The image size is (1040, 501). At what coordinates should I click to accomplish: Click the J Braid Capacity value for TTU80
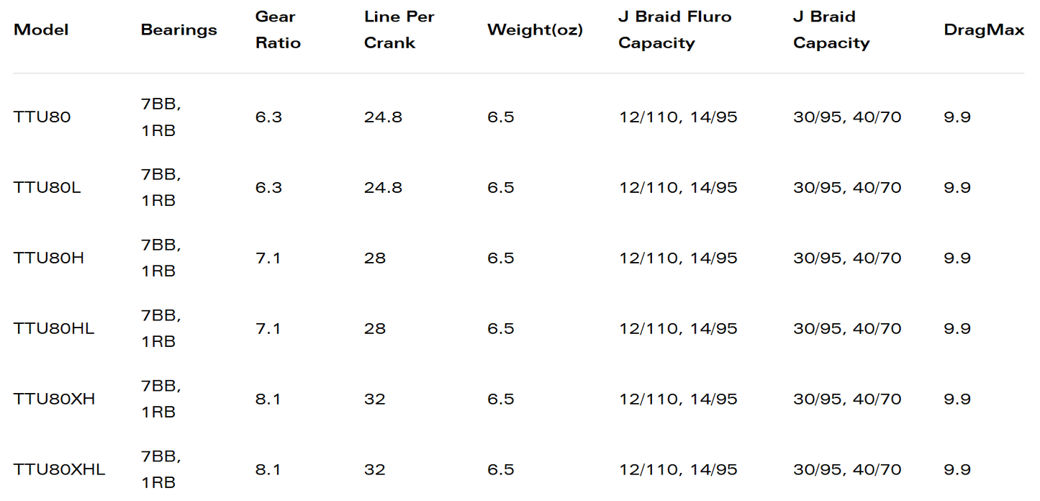pyautogui.click(x=846, y=117)
